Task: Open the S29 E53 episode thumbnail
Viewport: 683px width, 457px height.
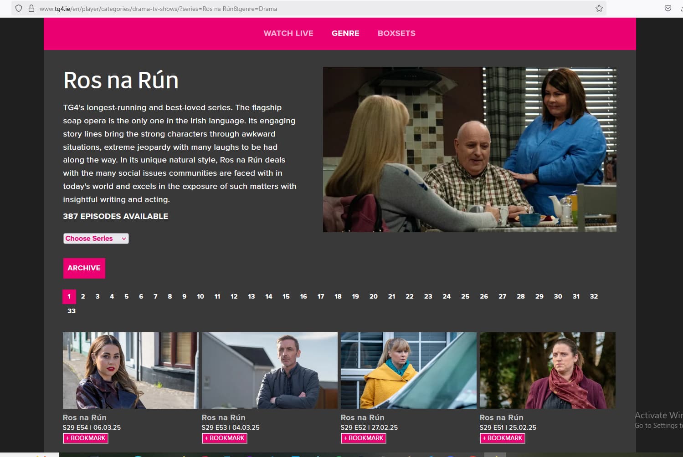Action: point(270,371)
